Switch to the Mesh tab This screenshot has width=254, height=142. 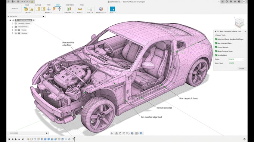[x=58, y=5]
